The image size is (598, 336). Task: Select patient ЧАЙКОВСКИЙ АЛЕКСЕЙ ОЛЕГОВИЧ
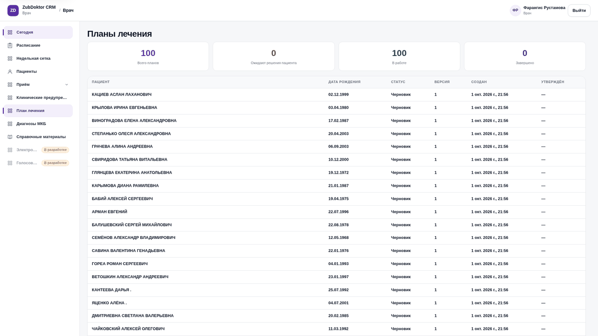coord(128,329)
